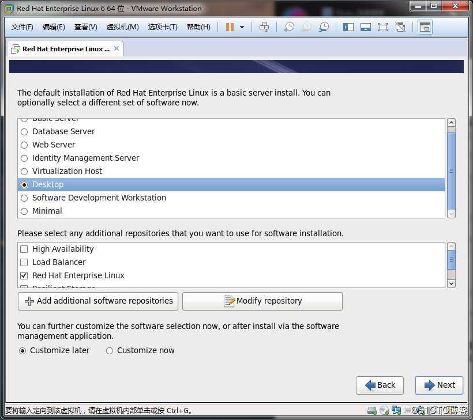
Task: Click the Modify repository button
Action: (x=262, y=301)
